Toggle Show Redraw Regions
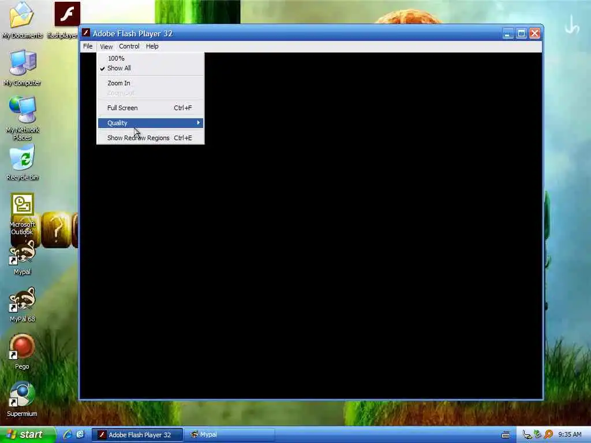591x443 pixels. tap(151, 138)
